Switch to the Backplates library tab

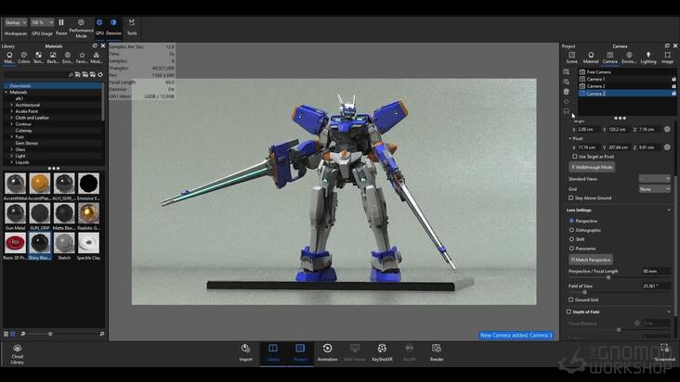coord(52,57)
